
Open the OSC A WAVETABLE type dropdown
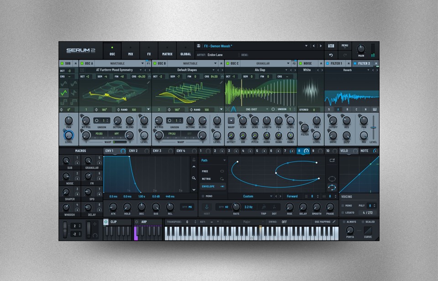tap(142, 63)
